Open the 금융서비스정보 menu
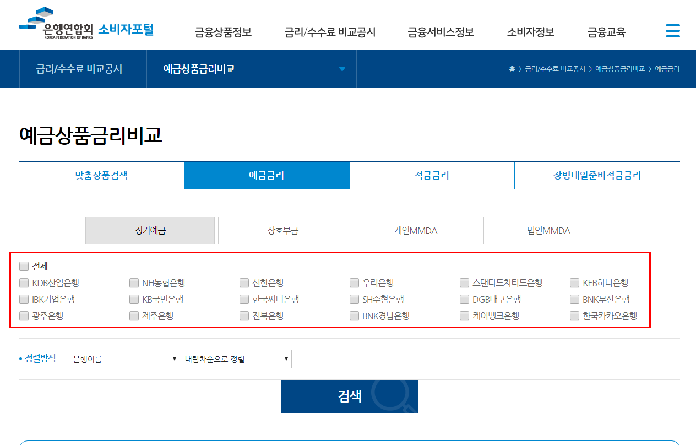696x446 pixels. coord(441,32)
